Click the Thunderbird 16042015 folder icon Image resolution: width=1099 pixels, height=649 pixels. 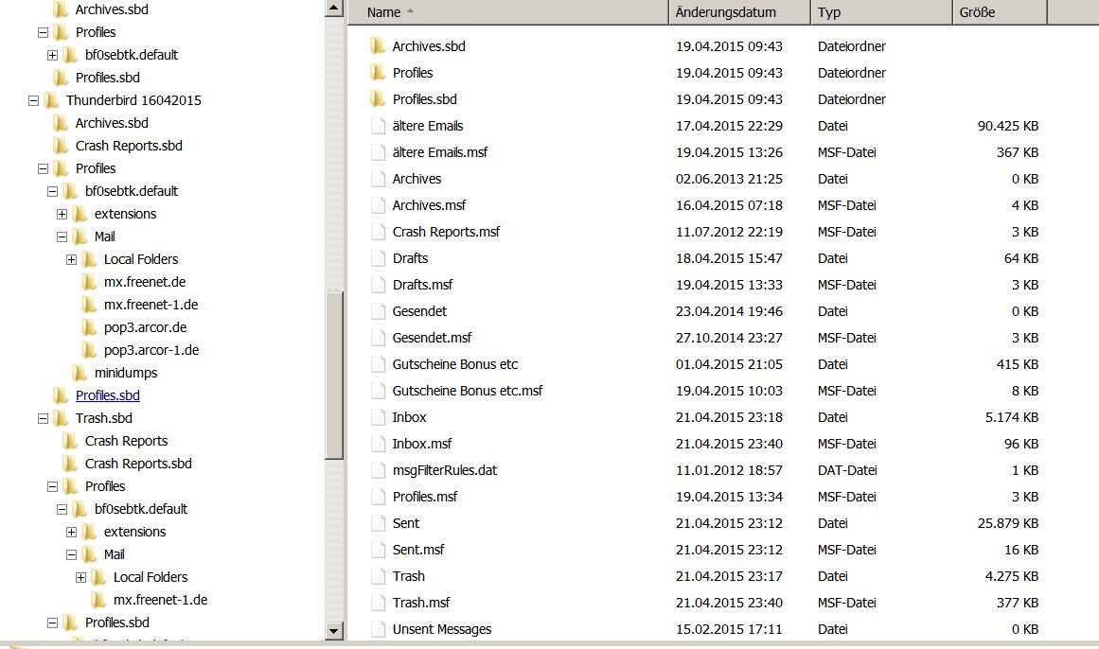point(51,100)
